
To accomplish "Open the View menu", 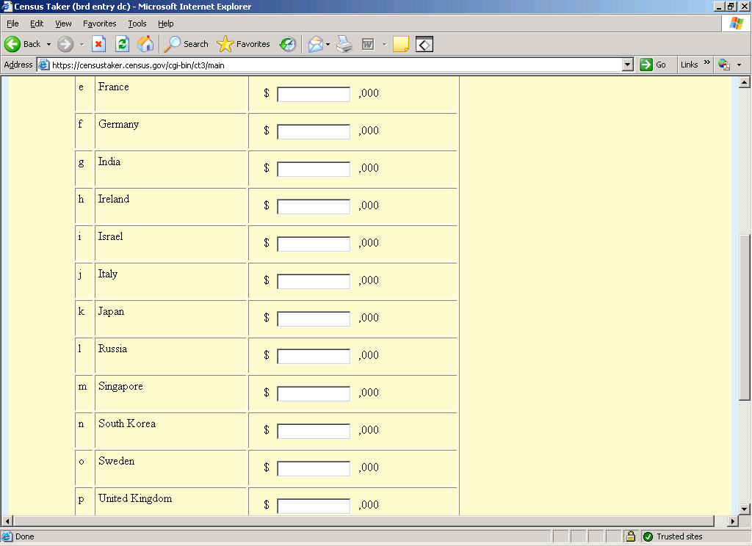I will (x=63, y=23).
